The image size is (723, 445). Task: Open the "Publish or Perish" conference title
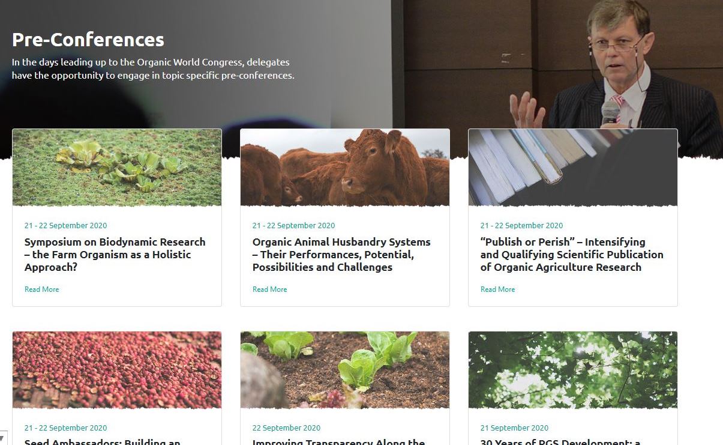pyautogui.click(x=572, y=255)
